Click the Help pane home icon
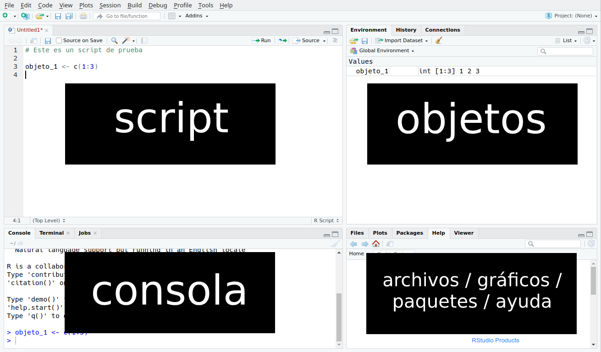601x352 pixels. click(376, 244)
